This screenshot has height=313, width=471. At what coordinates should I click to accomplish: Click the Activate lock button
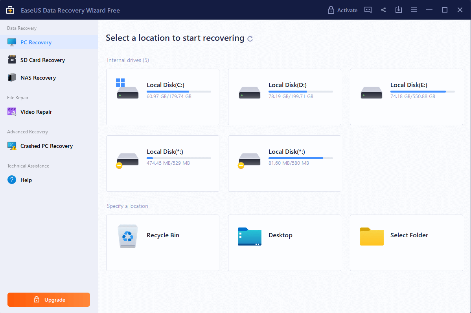(342, 10)
